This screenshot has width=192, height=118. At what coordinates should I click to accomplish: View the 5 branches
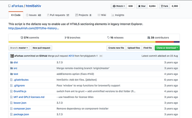(72, 38)
